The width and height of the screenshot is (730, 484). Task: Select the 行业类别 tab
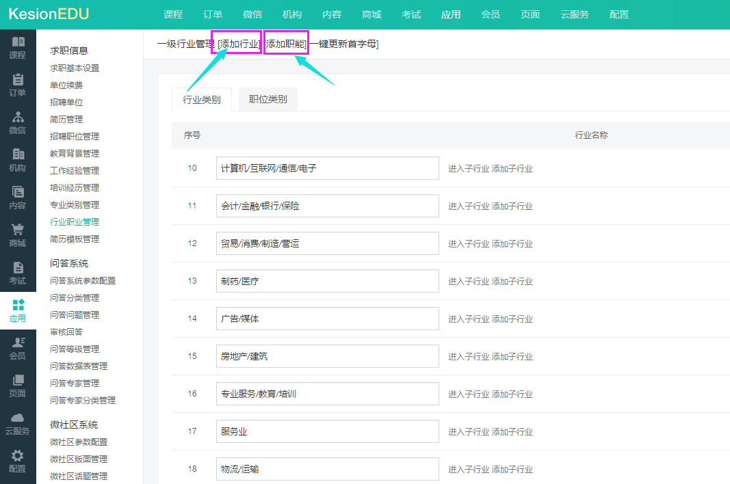[202, 100]
